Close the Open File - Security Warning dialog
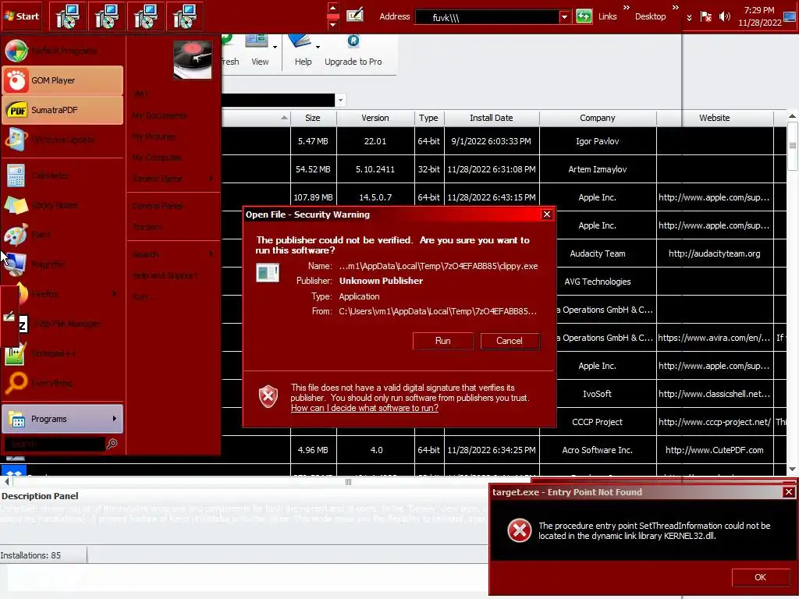 (547, 214)
